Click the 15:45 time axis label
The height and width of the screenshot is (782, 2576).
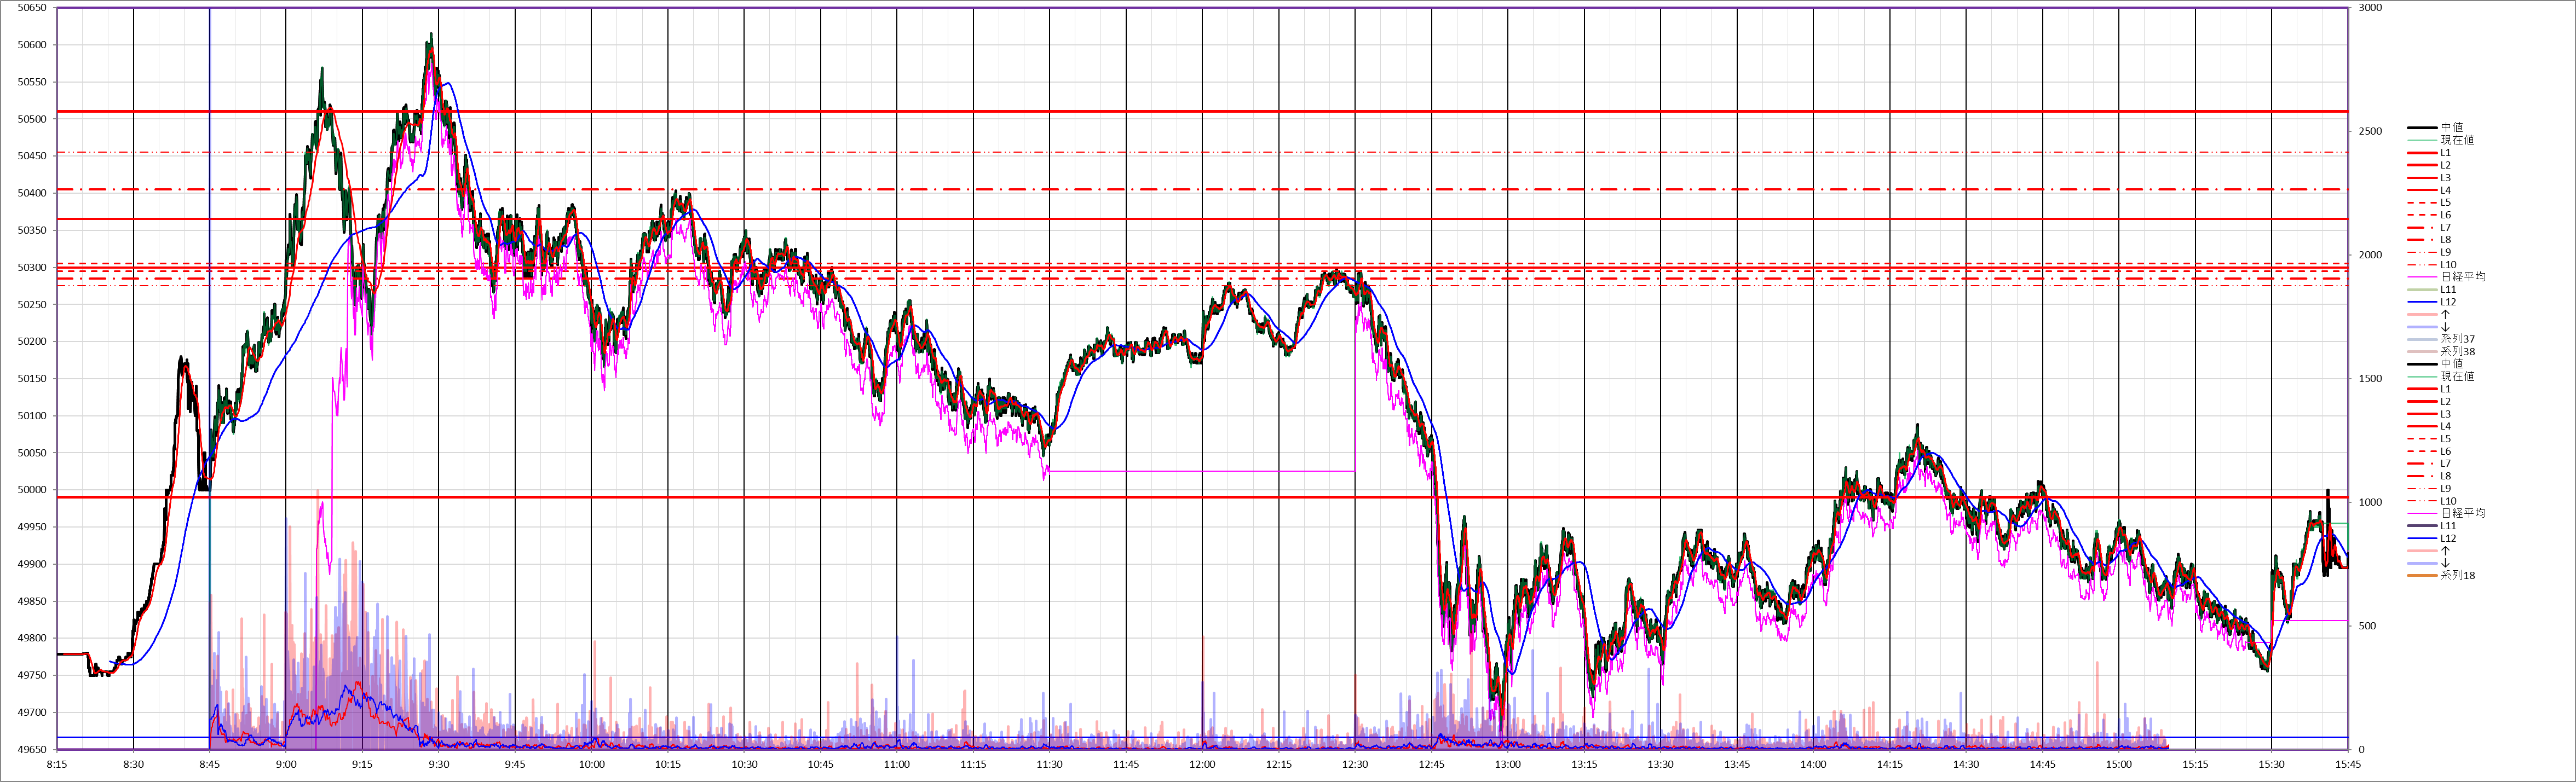[x=2348, y=765]
